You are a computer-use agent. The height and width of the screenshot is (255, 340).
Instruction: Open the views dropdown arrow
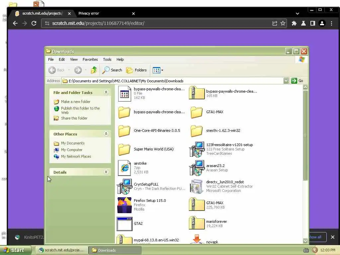click(x=162, y=70)
